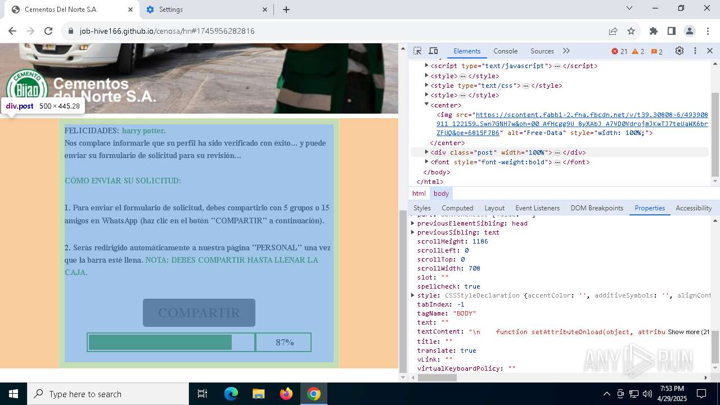Show more DevTools tabs chevron
This screenshot has width=720, height=405.
point(566,51)
